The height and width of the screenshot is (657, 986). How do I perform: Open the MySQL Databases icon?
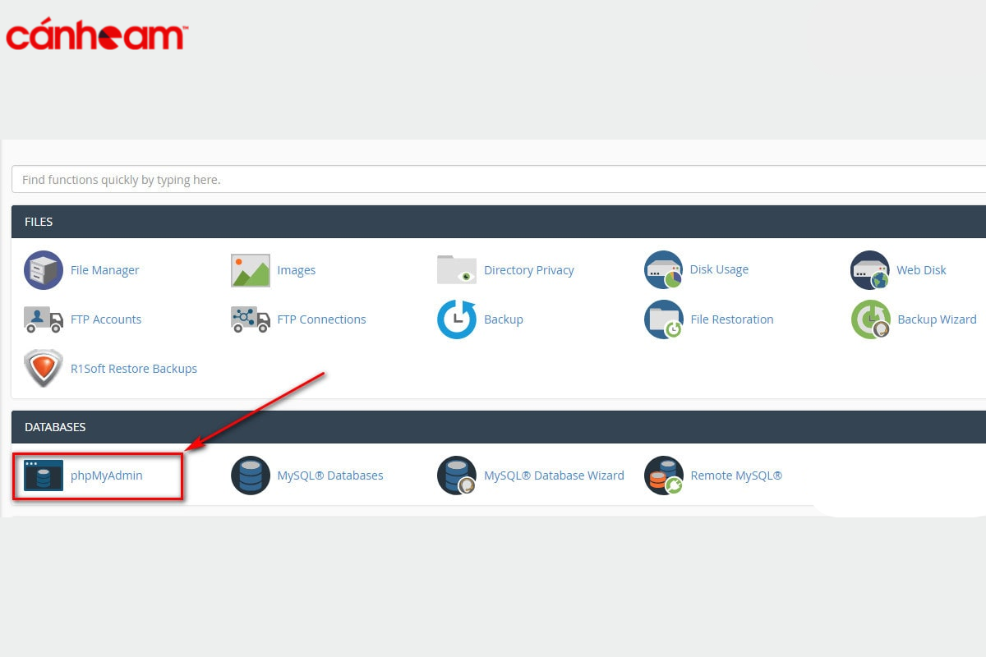pyautogui.click(x=251, y=476)
